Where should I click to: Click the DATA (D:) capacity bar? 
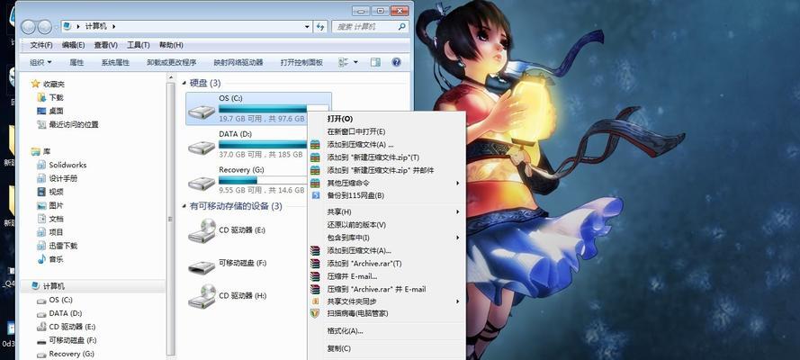[x=263, y=144]
